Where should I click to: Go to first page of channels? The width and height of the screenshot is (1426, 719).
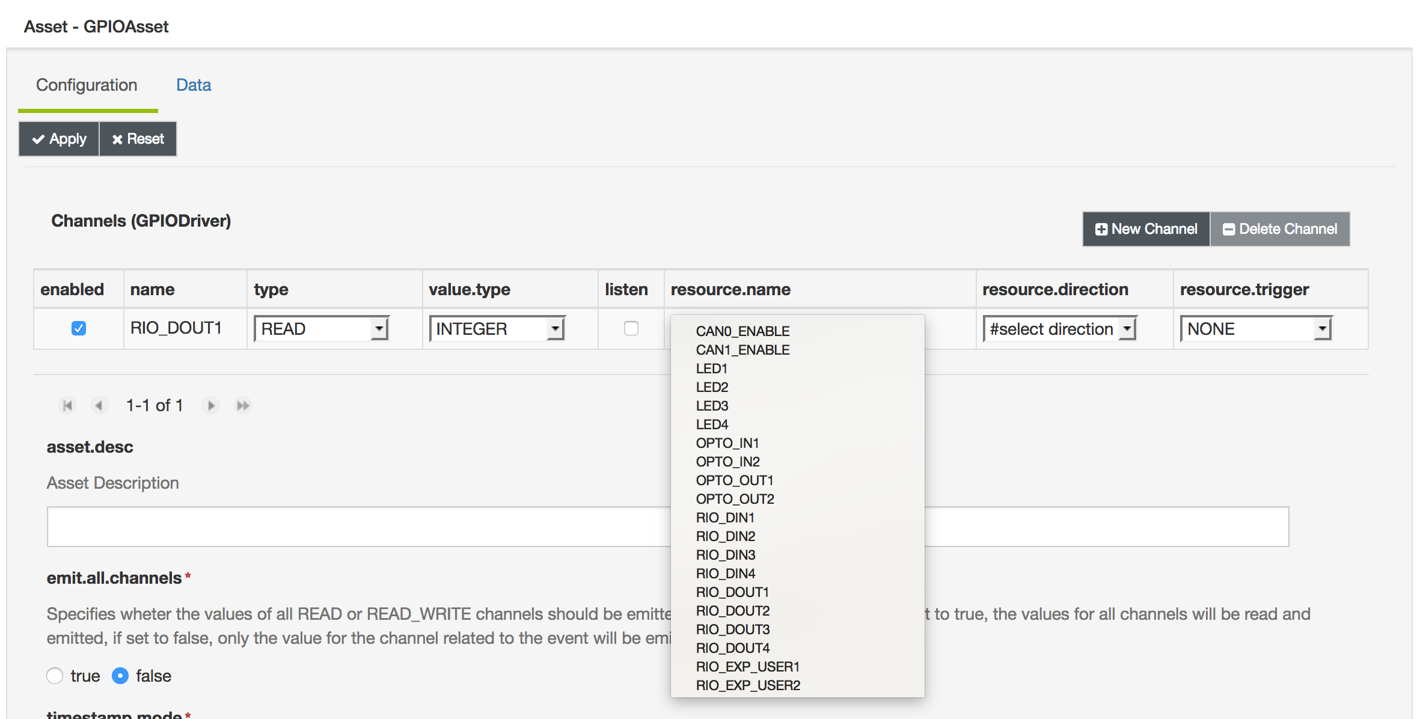click(x=68, y=406)
